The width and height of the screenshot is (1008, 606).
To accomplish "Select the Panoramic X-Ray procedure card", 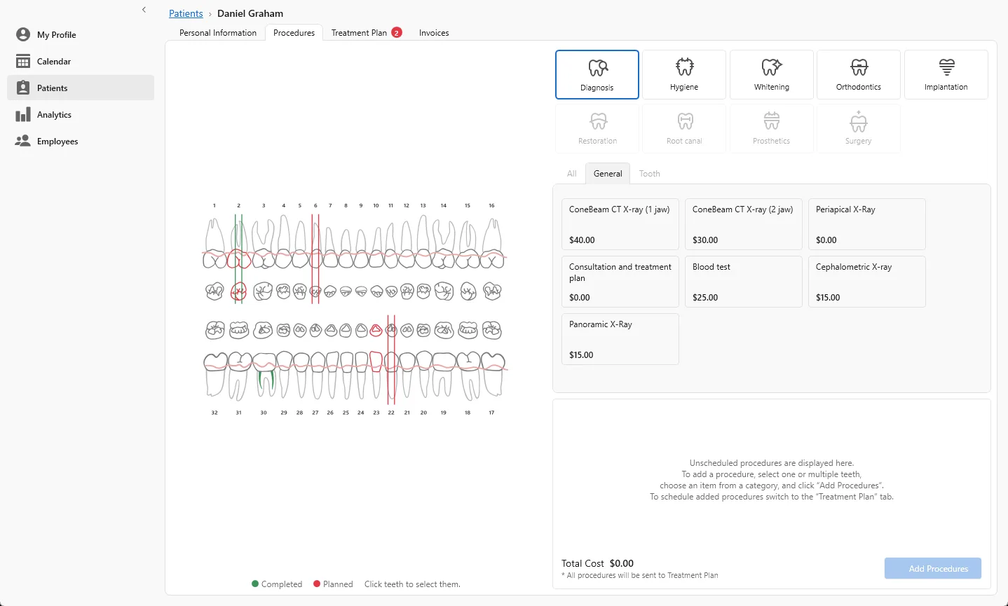I will pyautogui.click(x=620, y=339).
